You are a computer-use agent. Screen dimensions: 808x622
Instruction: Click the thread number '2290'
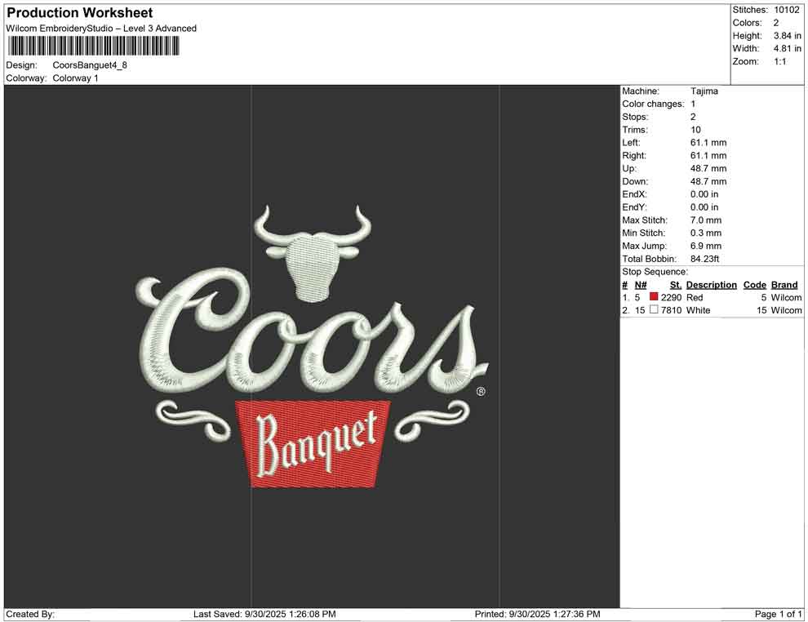tap(671, 297)
